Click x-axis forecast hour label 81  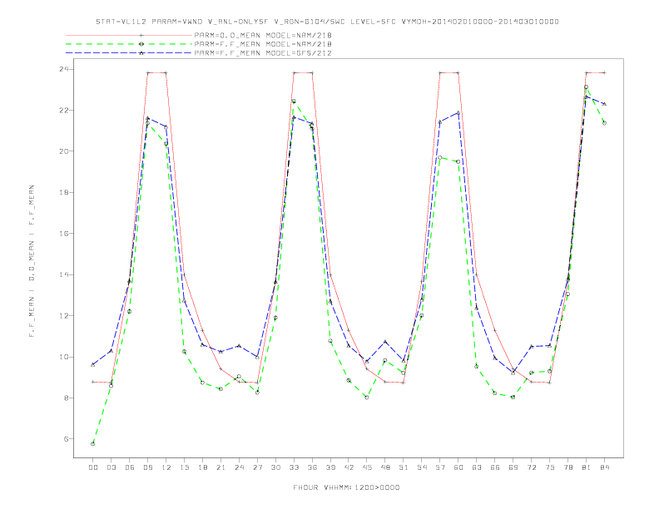[587, 467]
